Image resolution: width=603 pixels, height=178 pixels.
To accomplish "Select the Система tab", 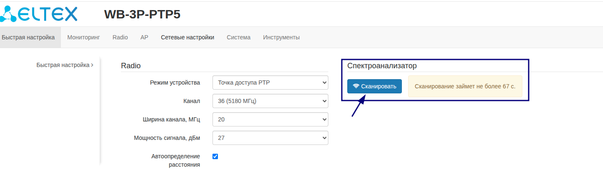I will coord(239,37).
